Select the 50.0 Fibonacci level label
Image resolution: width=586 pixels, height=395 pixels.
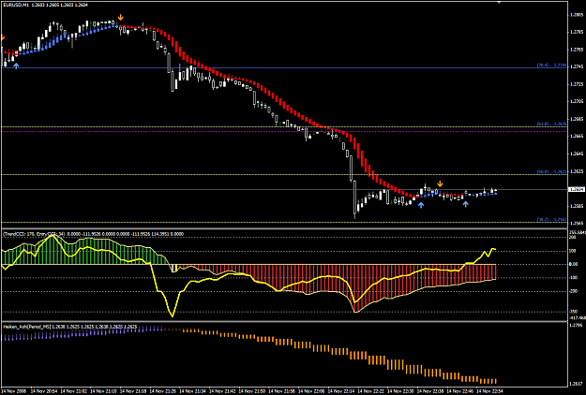(551, 171)
